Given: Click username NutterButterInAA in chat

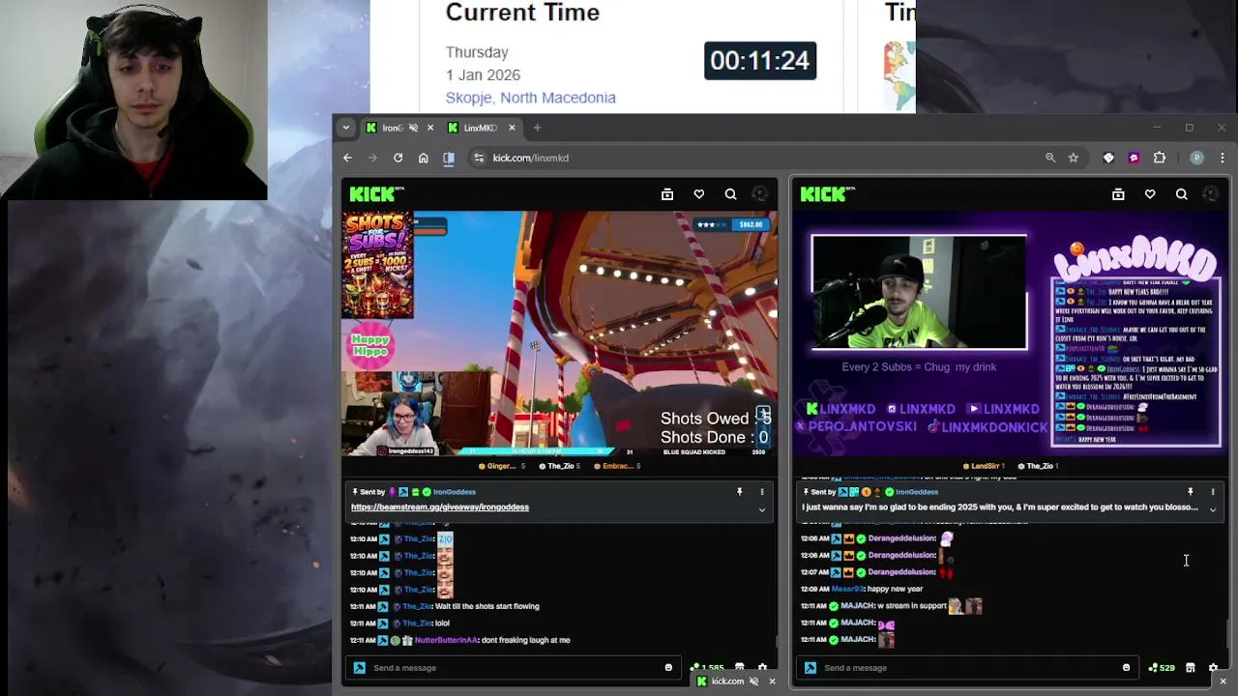Looking at the screenshot, I should point(446,640).
